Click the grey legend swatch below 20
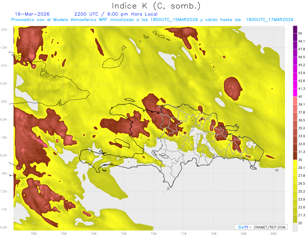307x237 pixels. click(x=295, y=227)
